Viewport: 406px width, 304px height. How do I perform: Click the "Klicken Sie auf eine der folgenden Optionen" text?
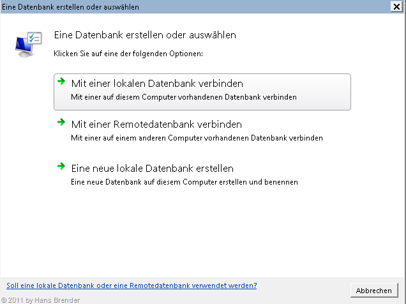(x=128, y=53)
